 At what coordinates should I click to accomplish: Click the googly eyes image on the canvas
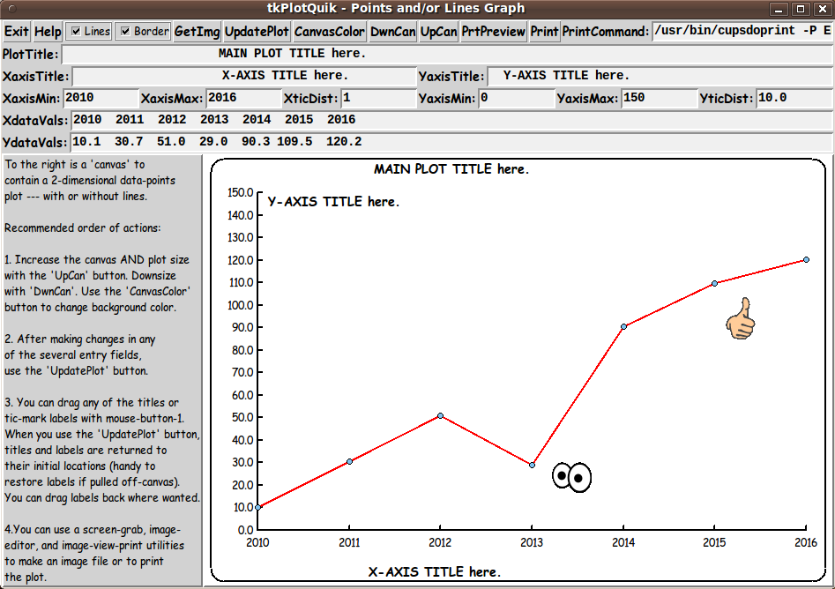572,477
